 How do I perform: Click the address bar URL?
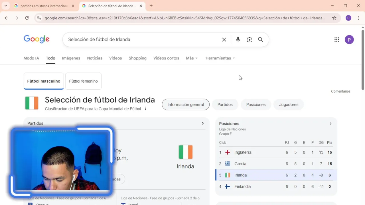point(185,18)
